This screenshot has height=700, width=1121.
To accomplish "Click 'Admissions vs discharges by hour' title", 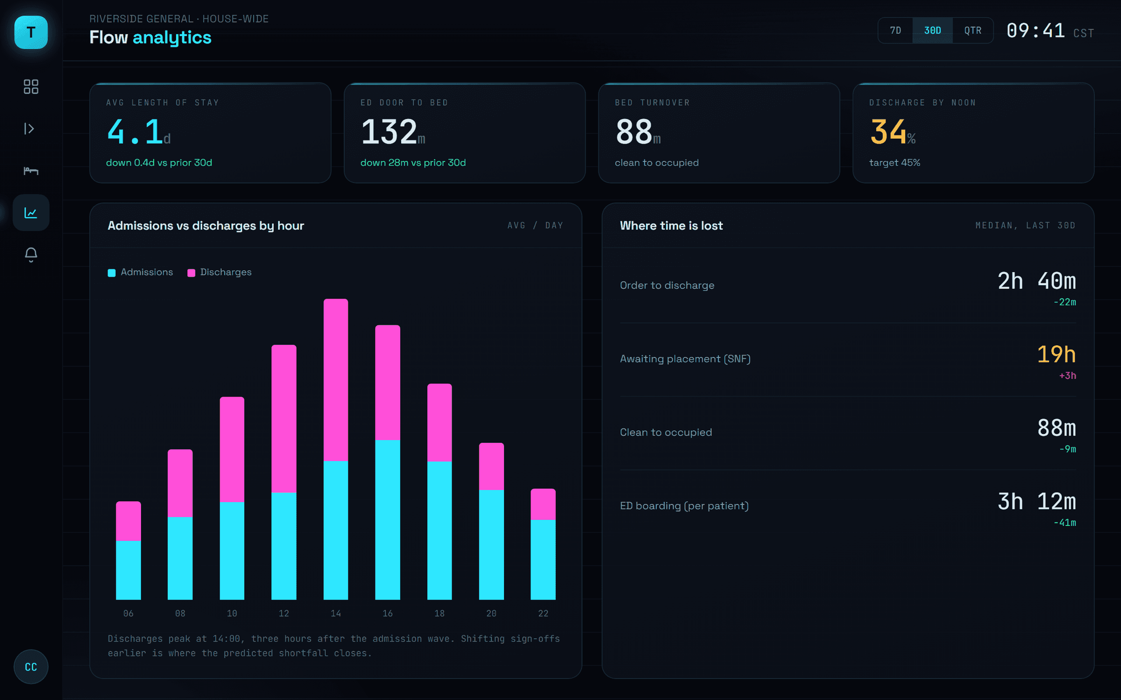I will pos(206,226).
